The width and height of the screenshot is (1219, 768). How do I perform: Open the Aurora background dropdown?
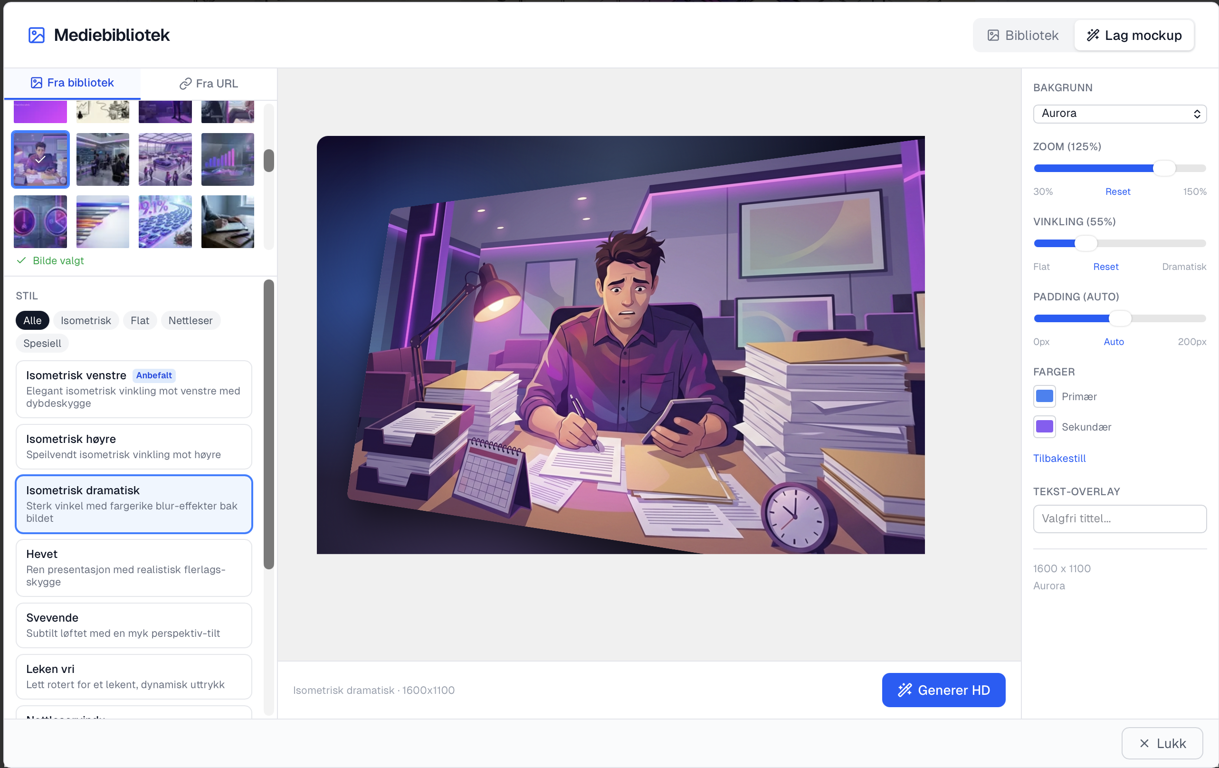point(1120,114)
